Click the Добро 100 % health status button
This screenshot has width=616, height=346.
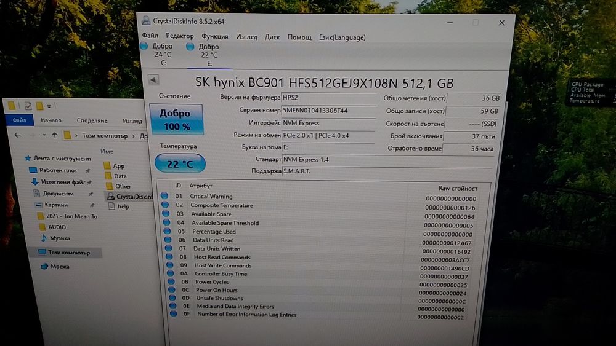point(176,119)
